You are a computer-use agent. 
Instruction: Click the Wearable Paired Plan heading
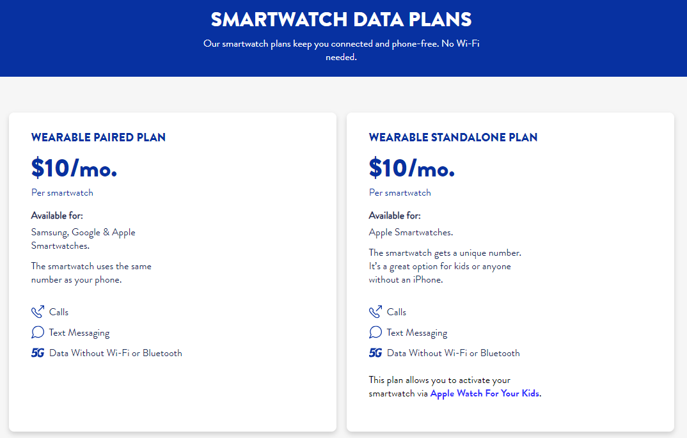(x=98, y=137)
